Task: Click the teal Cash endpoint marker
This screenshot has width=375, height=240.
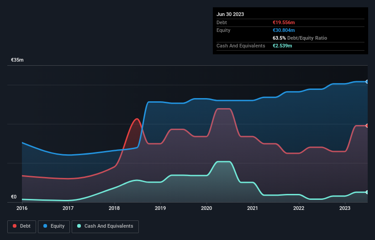Action: coord(367,192)
